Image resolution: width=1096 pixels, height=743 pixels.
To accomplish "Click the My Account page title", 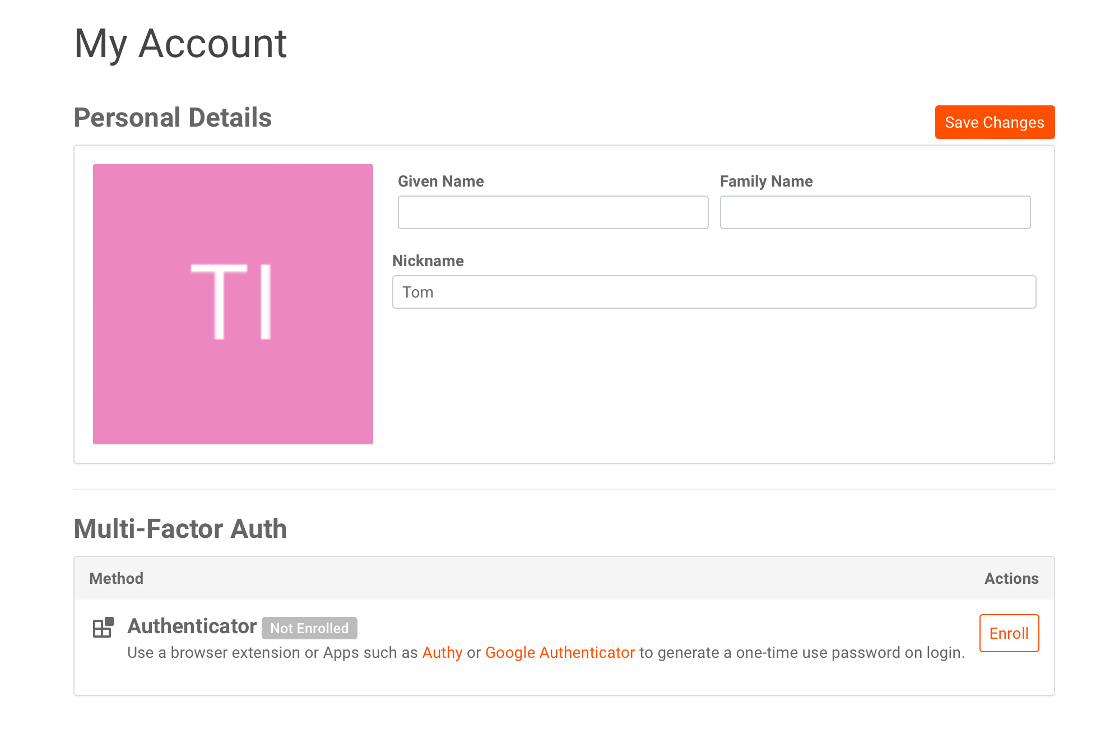I will (x=180, y=44).
